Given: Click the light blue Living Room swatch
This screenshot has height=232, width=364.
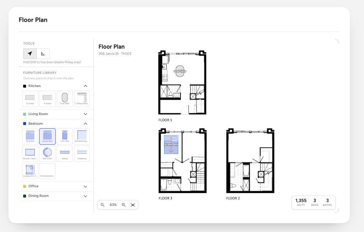Looking at the screenshot, I should (25, 114).
